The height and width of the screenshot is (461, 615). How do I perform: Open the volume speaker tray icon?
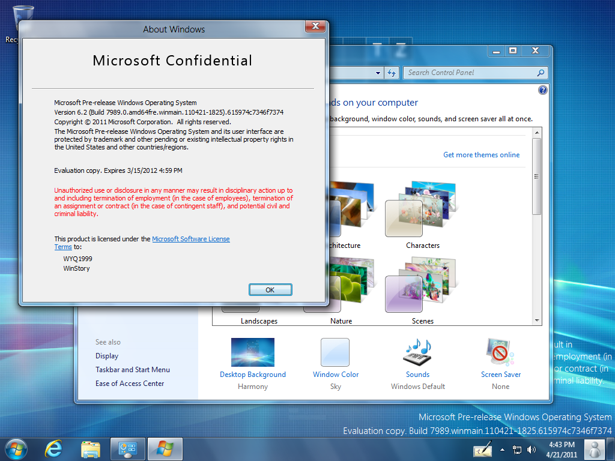[x=532, y=449]
